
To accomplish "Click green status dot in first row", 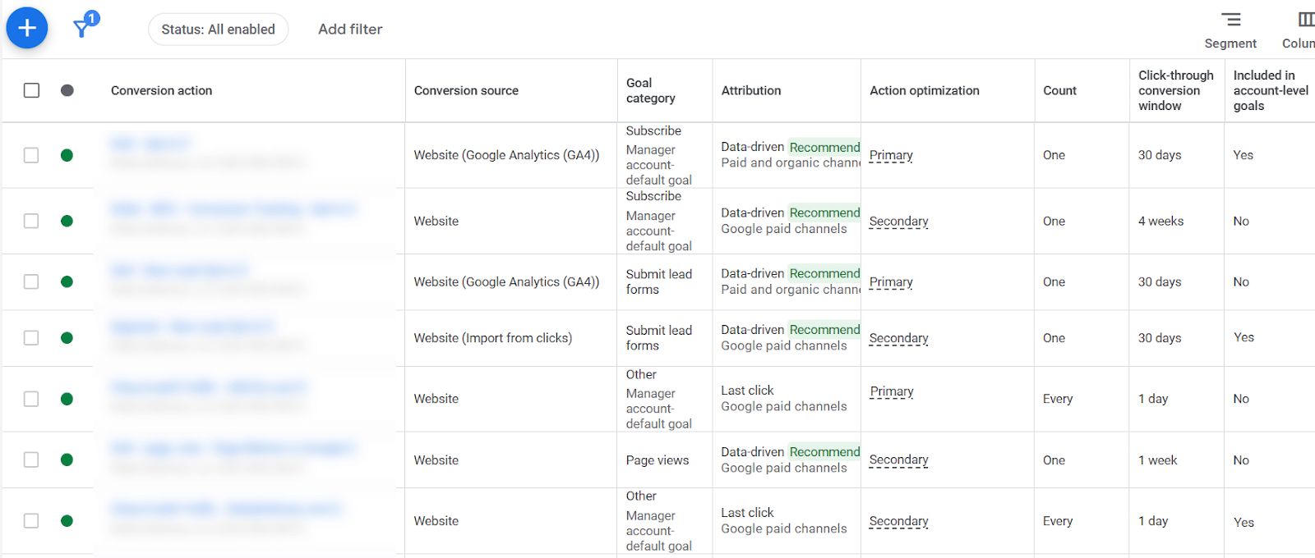I will click(x=67, y=155).
